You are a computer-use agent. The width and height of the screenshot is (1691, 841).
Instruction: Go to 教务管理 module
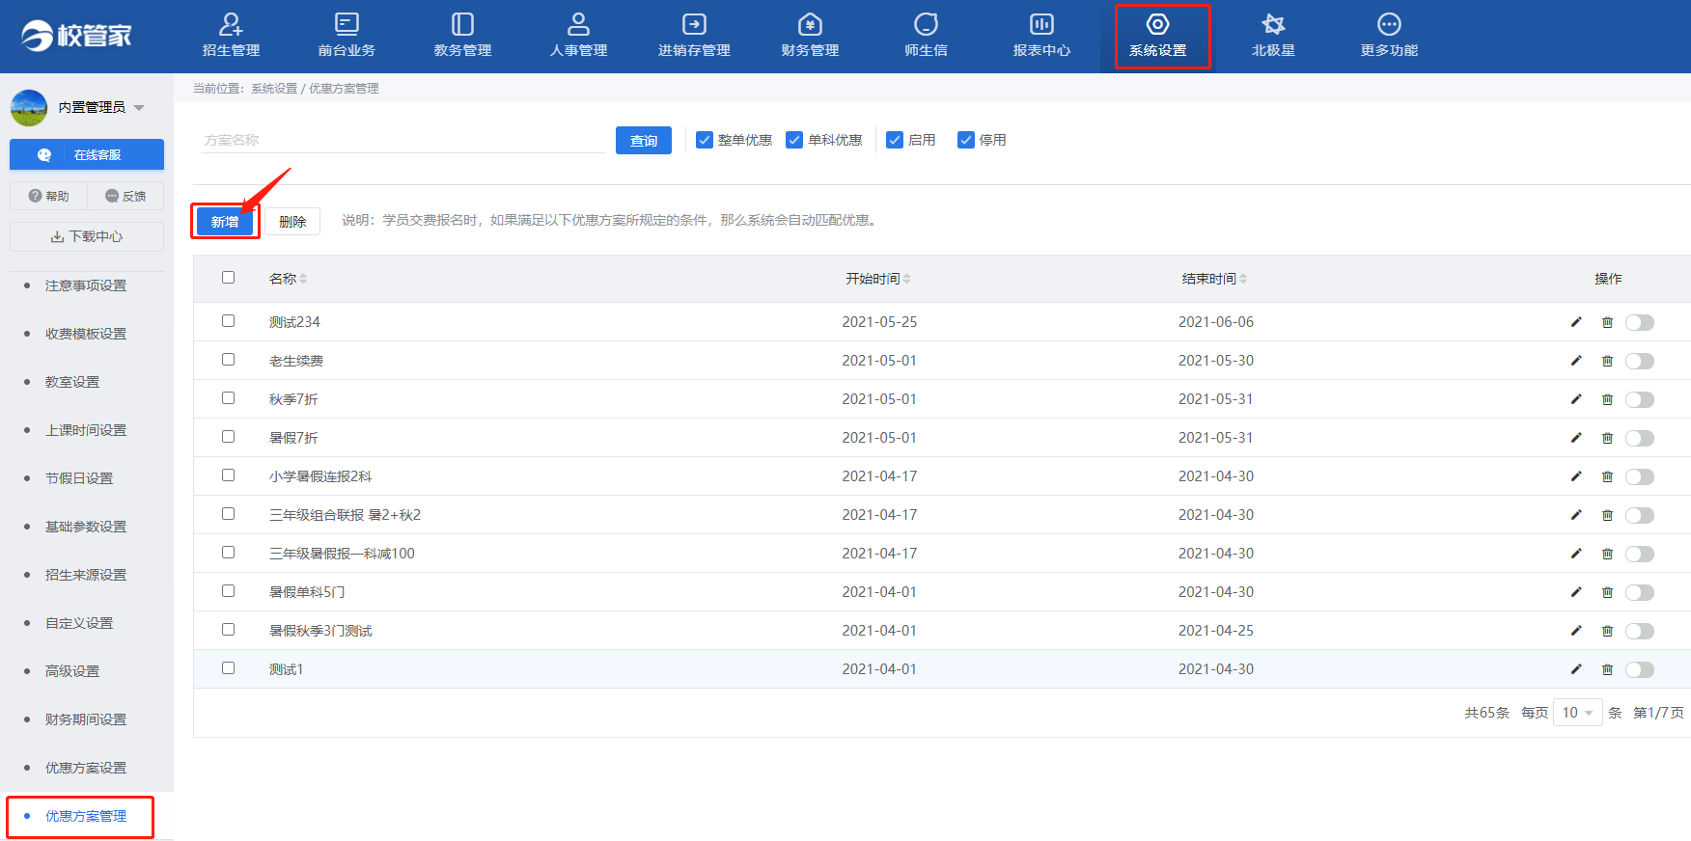click(x=462, y=36)
